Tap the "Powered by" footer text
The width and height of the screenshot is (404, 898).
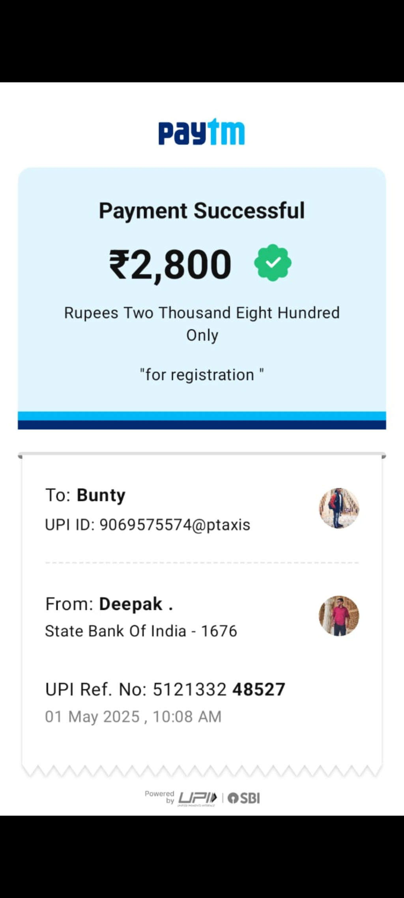(159, 797)
